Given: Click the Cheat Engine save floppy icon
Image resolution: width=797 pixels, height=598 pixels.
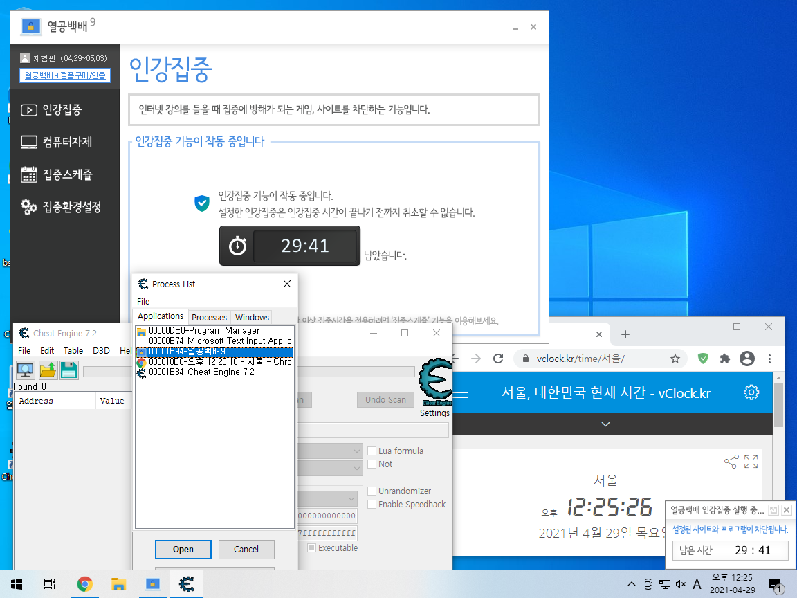Looking at the screenshot, I should [x=69, y=370].
